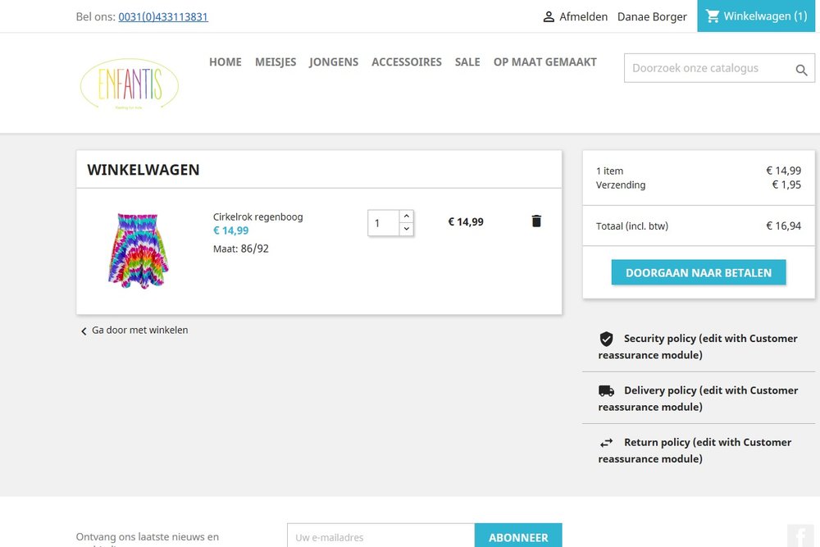820x547 pixels.
Task: Open the Winkelwagen cart icon
Action: point(714,16)
